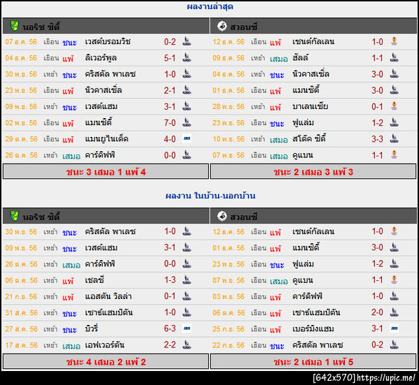Click the date 29 ต.ค. 56
The image size is (419, 385).
21,139
